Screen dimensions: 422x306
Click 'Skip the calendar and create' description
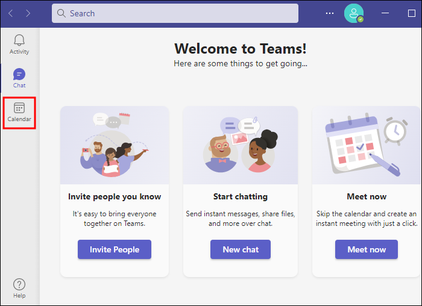tap(367, 219)
